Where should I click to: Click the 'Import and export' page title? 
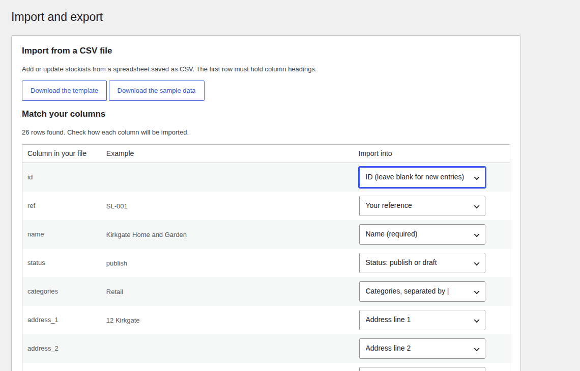click(x=57, y=17)
